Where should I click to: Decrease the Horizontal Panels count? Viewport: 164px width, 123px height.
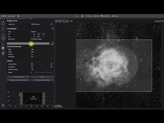(32, 64)
